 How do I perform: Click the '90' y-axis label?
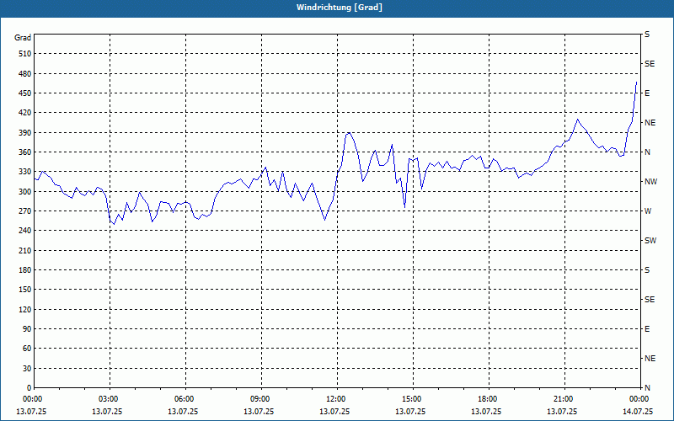point(27,329)
